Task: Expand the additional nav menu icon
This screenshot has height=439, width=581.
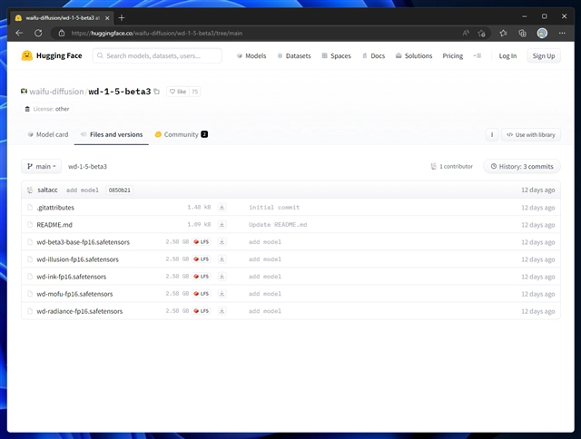Action: [478, 56]
